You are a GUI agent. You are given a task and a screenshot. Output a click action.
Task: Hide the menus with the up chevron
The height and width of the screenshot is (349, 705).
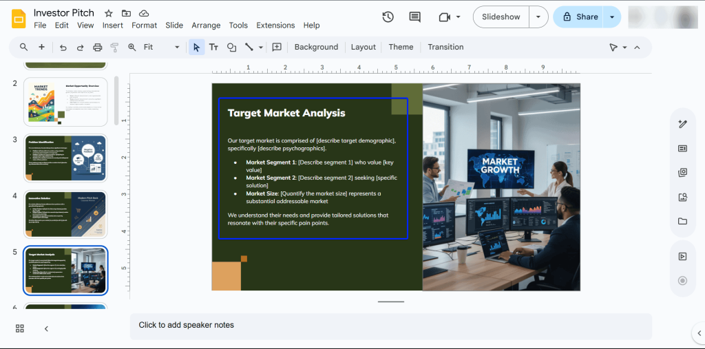637,47
